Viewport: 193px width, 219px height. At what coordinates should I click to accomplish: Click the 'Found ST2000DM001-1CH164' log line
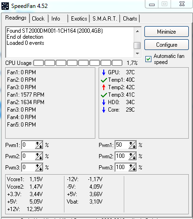pyautogui.click(x=55, y=31)
